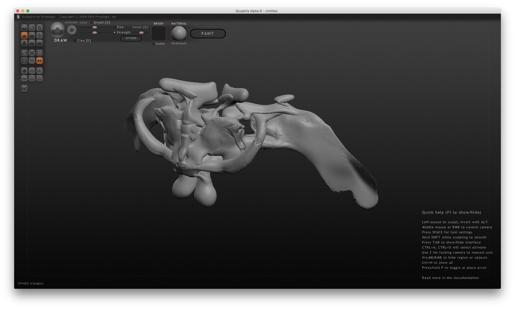Screen dimensions: 515x309
Task: Click the Reduce brush icon
Action: [24, 53]
